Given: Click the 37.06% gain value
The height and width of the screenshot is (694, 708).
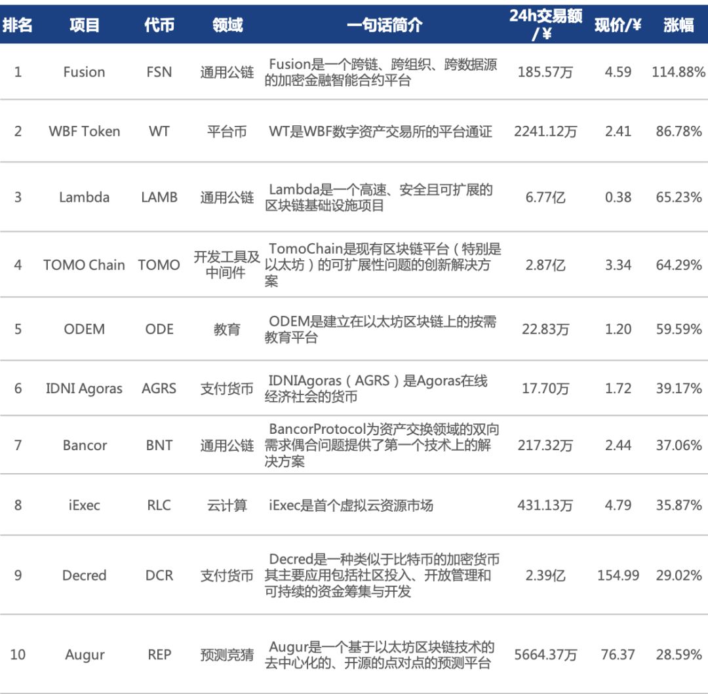Looking at the screenshot, I should pos(678,446).
